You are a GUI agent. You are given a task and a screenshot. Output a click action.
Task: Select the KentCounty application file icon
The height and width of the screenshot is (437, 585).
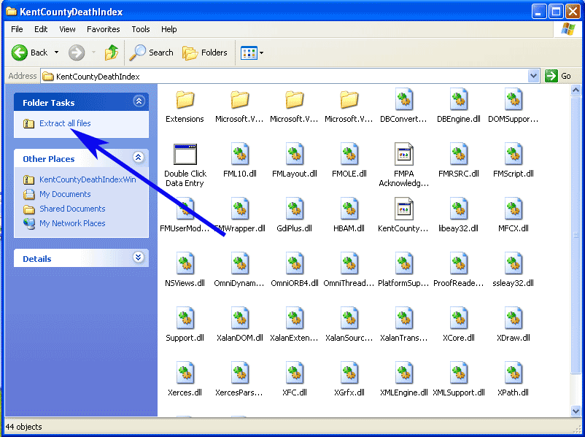coord(403,209)
